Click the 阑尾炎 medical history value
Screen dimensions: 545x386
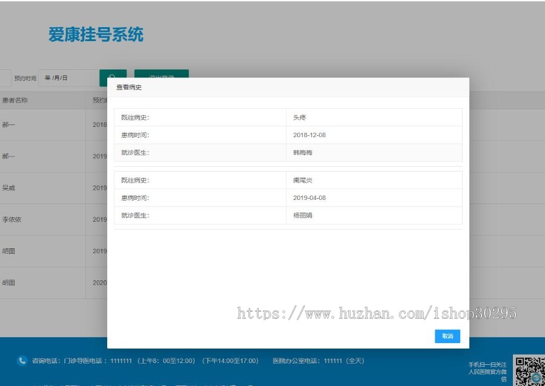click(x=302, y=181)
